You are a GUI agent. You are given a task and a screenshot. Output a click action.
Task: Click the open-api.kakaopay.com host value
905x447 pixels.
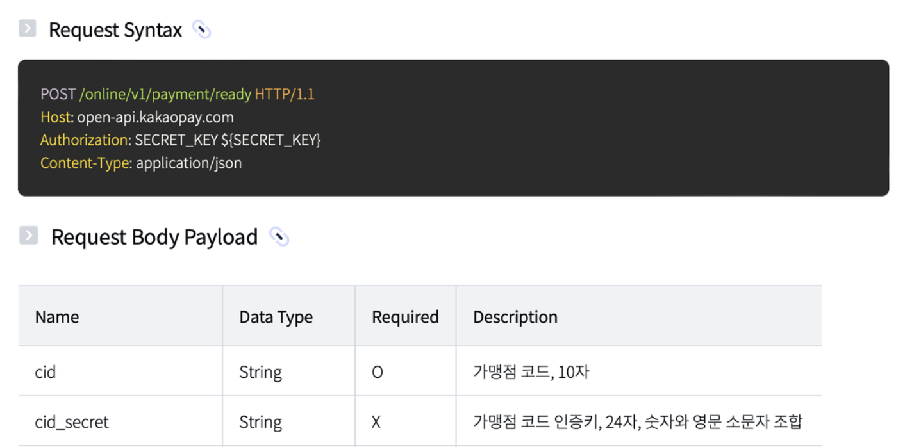point(155,117)
